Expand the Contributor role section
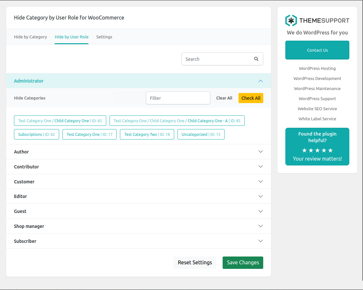Screen dimensions: 363x290 click(138, 166)
